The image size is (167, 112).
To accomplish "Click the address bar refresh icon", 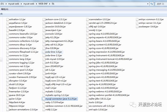I will (x=152, y=4).
